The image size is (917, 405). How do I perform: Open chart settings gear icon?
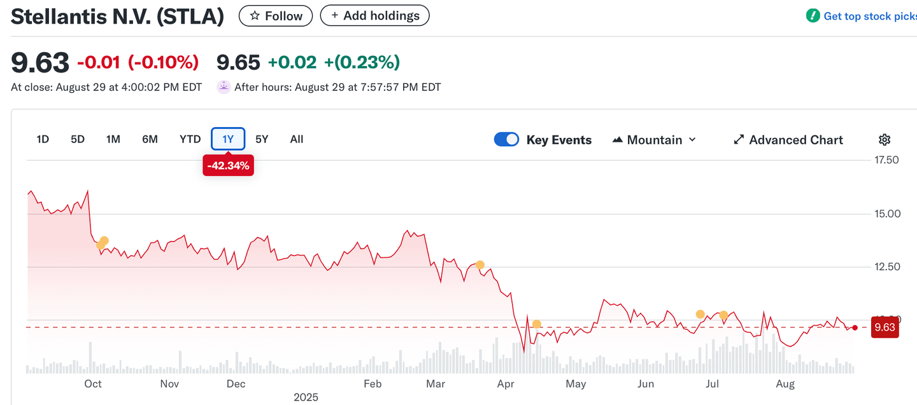point(884,140)
